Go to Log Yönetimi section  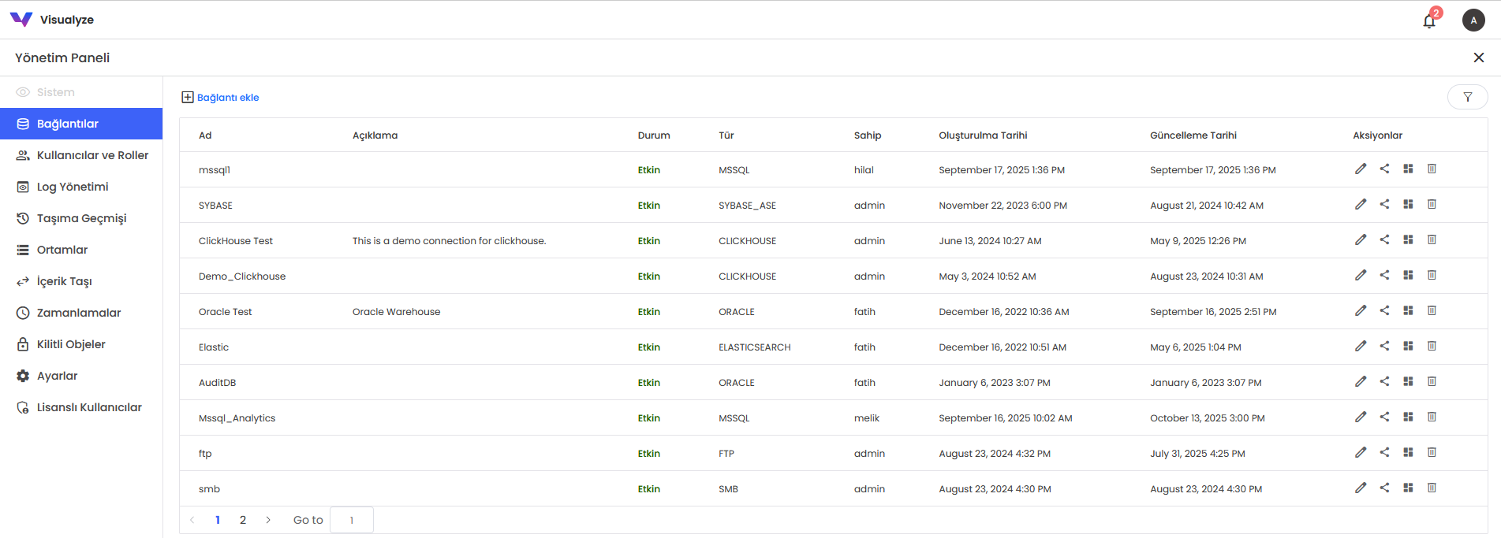(x=73, y=187)
